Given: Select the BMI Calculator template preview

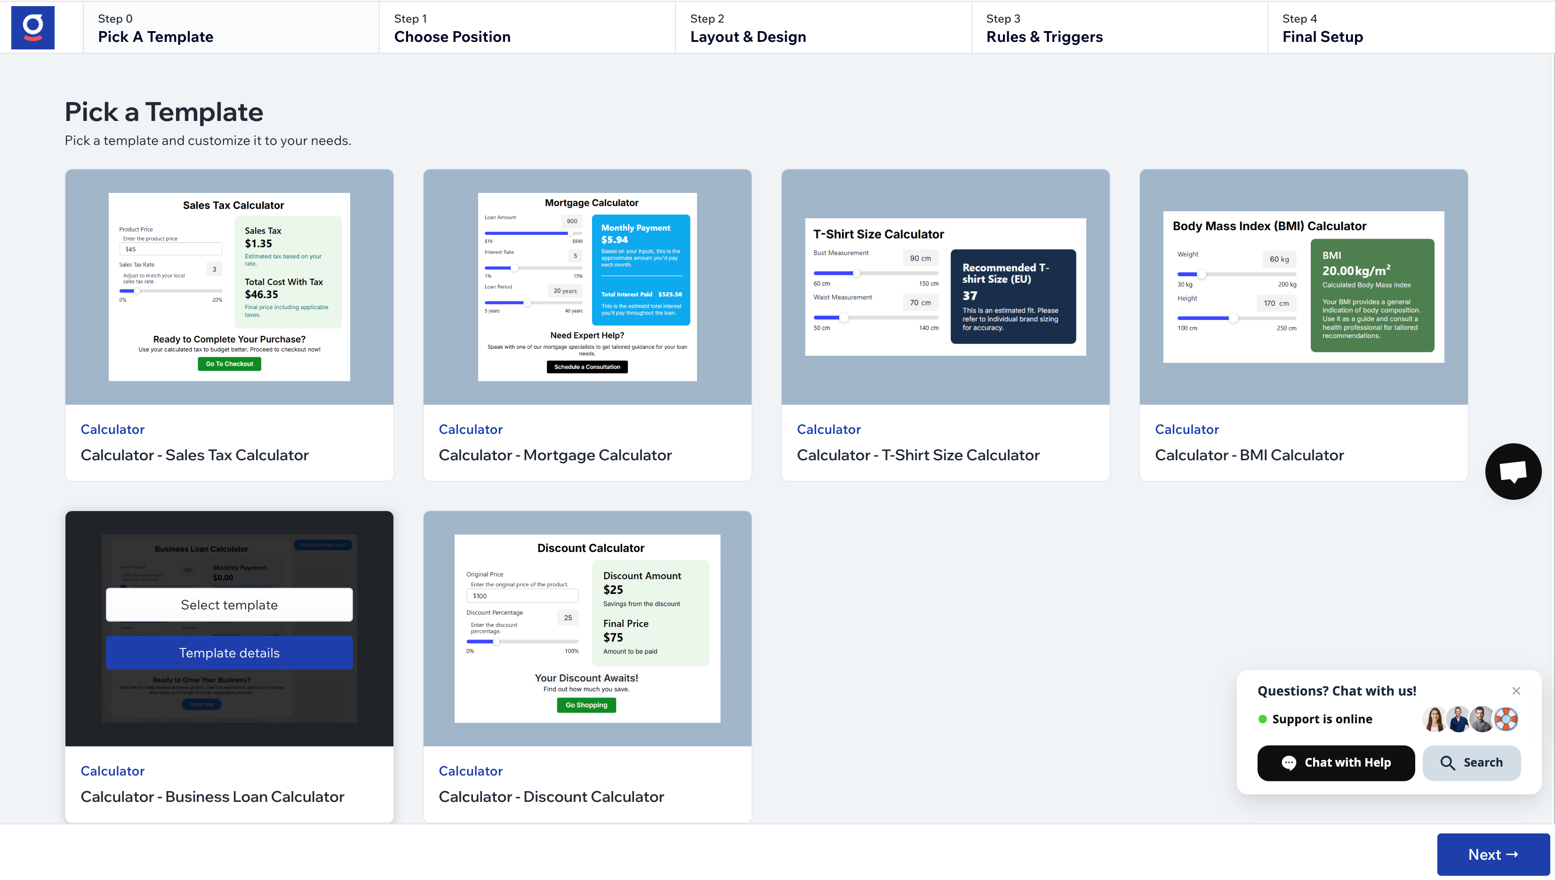Looking at the screenshot, I should (1303, 287).
